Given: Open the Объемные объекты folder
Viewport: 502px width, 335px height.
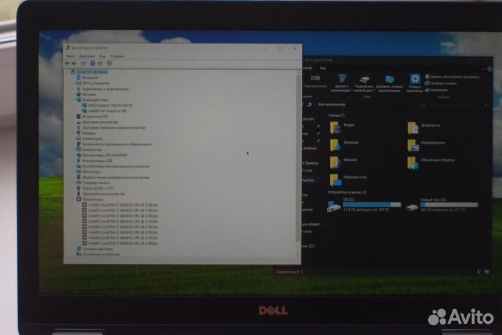Looking at the screenshot, I should [431, 162].
